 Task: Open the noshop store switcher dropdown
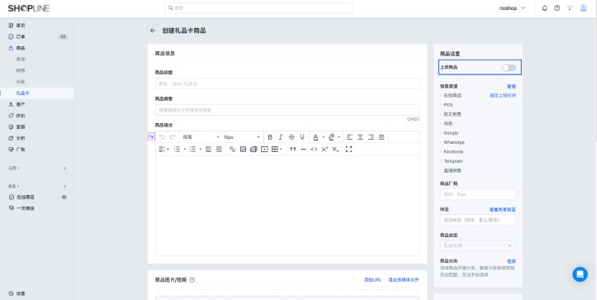pos(512,8)
